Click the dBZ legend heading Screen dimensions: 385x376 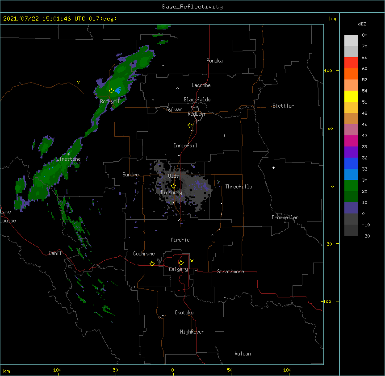(x=362, y=24)
